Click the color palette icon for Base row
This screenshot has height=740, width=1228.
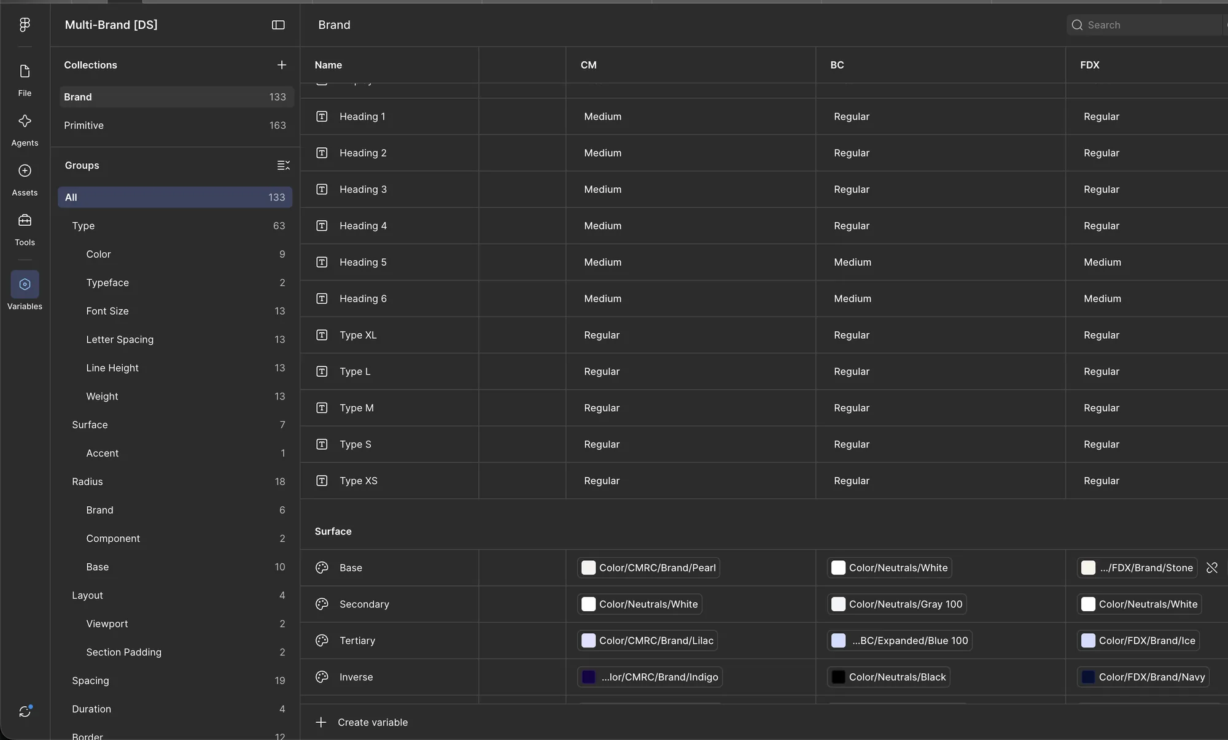[322, 568]
